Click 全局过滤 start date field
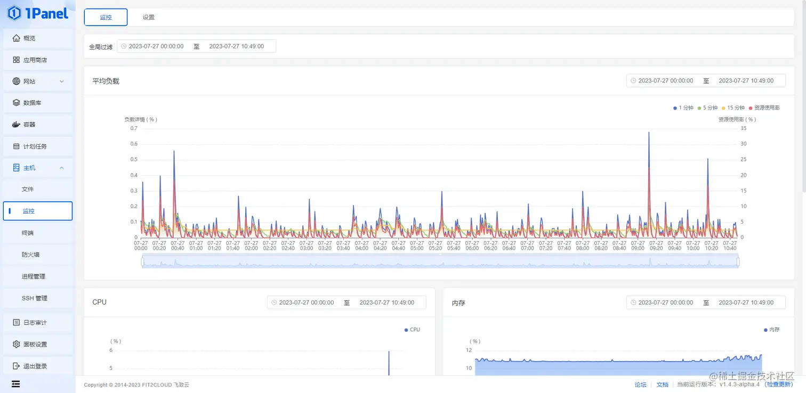 click(156, 46)
